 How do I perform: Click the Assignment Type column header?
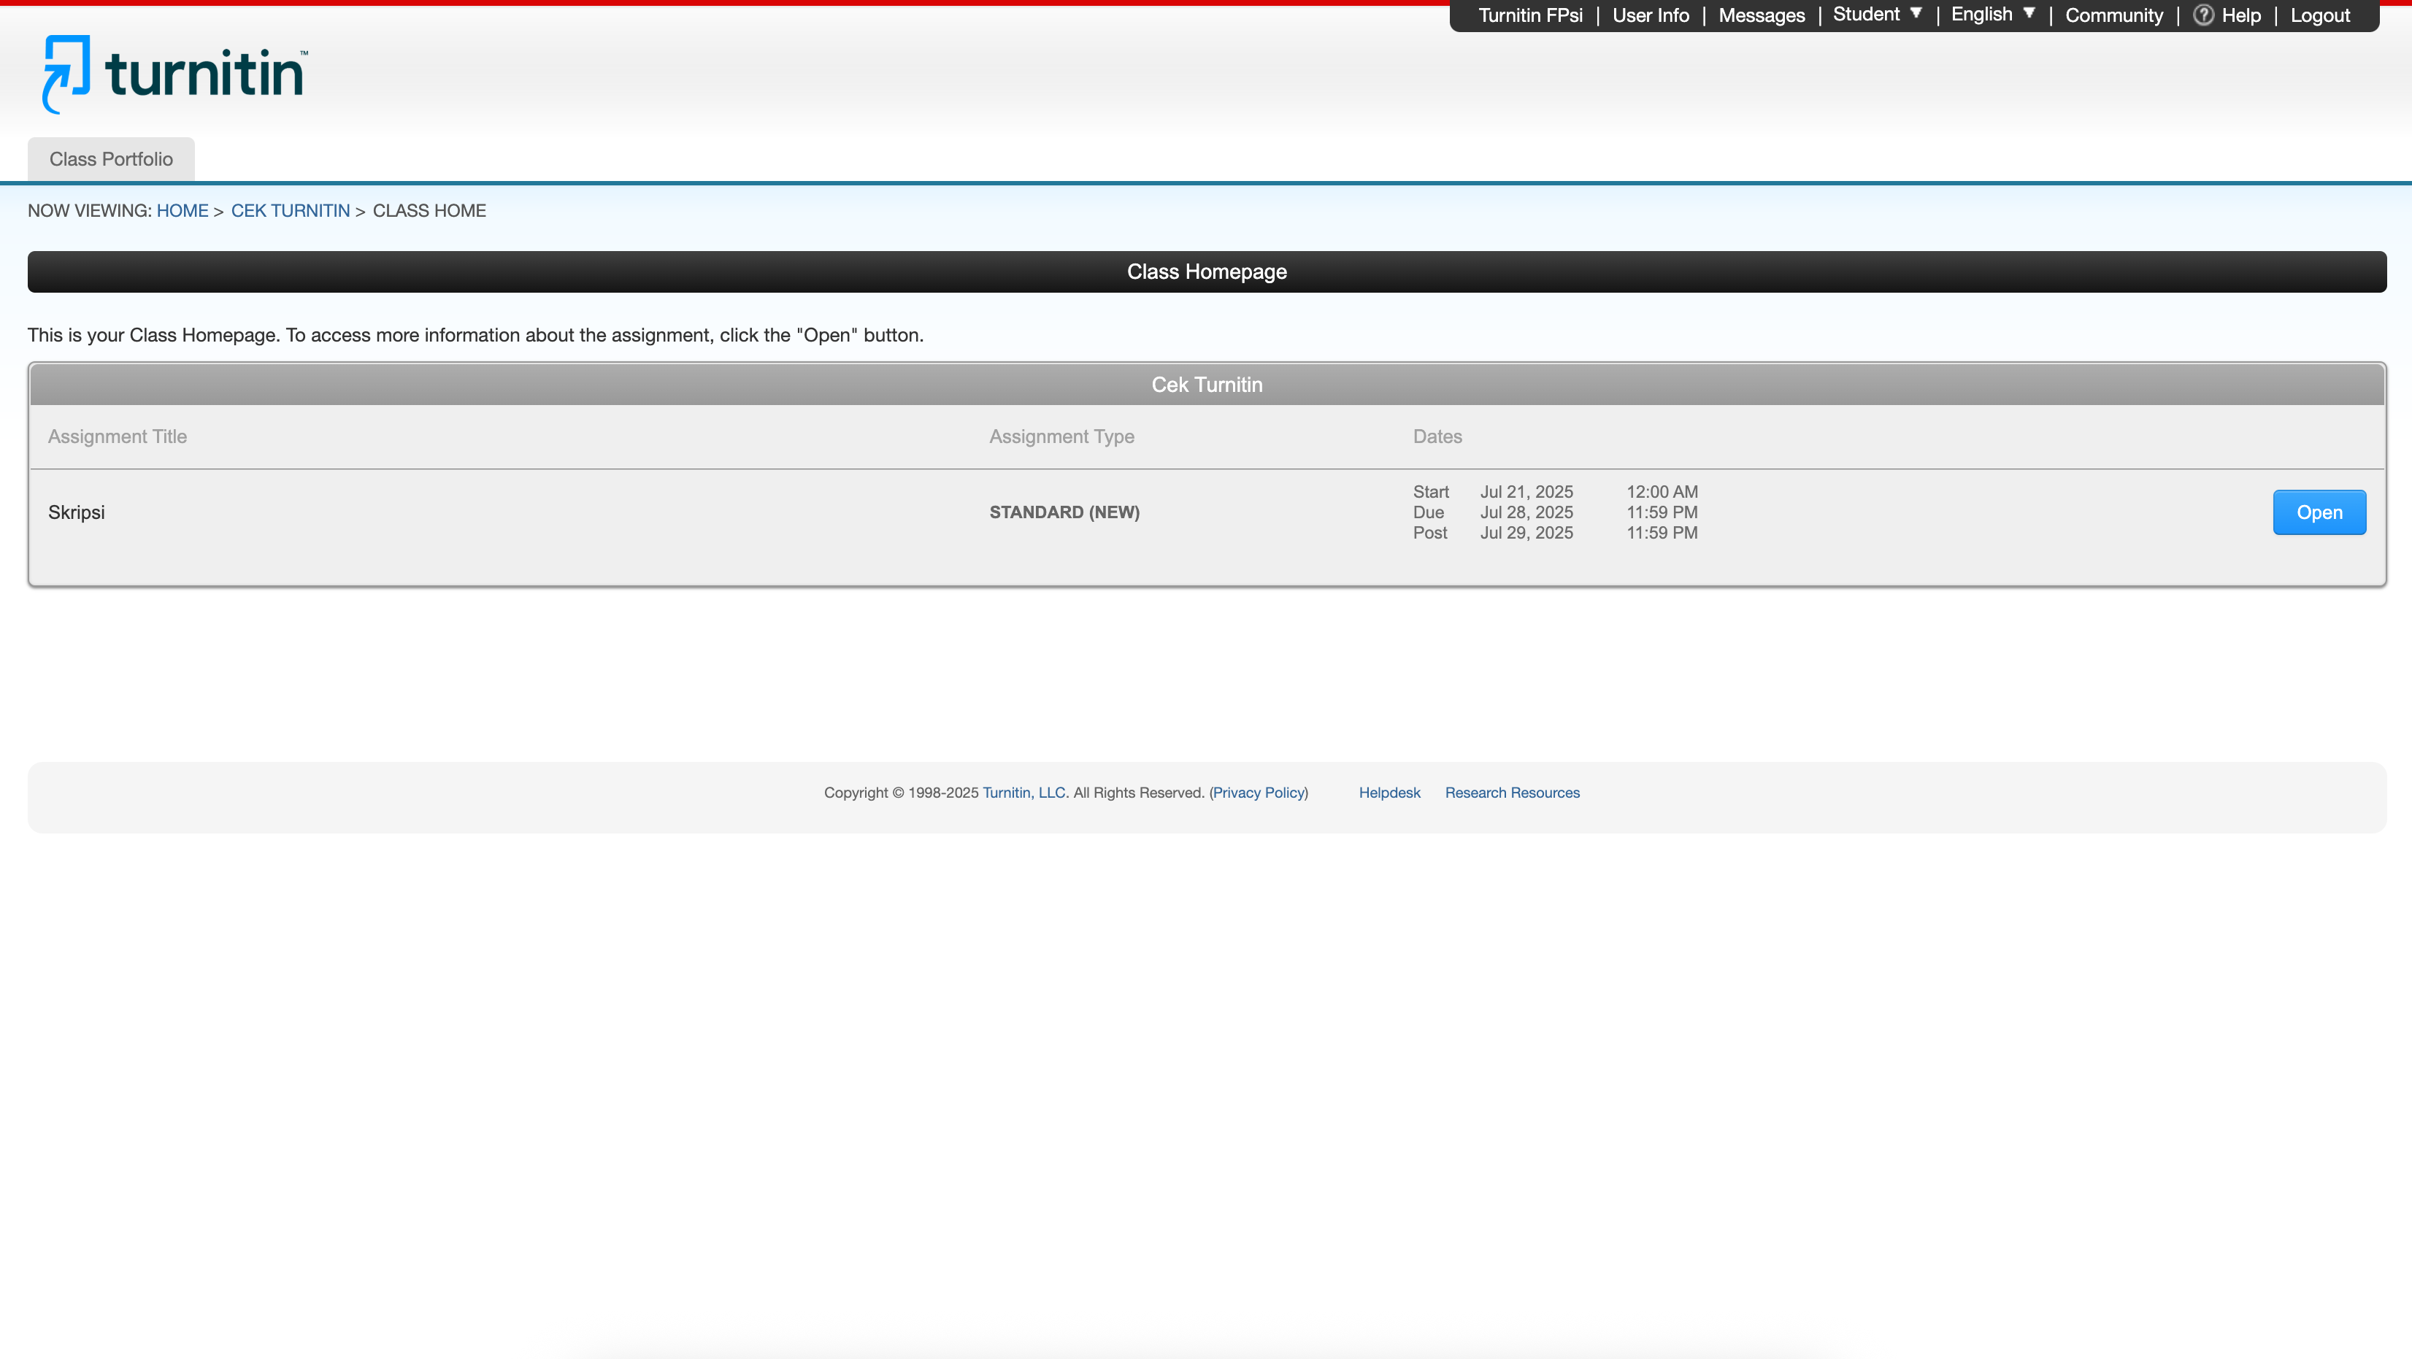(1061, 436)
